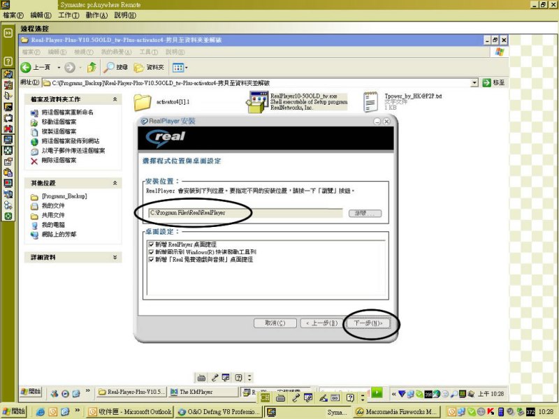The image size is (559, 419).
Task: Click the forward arrow in Explorer toolbar
Action: tap(70, 67)
